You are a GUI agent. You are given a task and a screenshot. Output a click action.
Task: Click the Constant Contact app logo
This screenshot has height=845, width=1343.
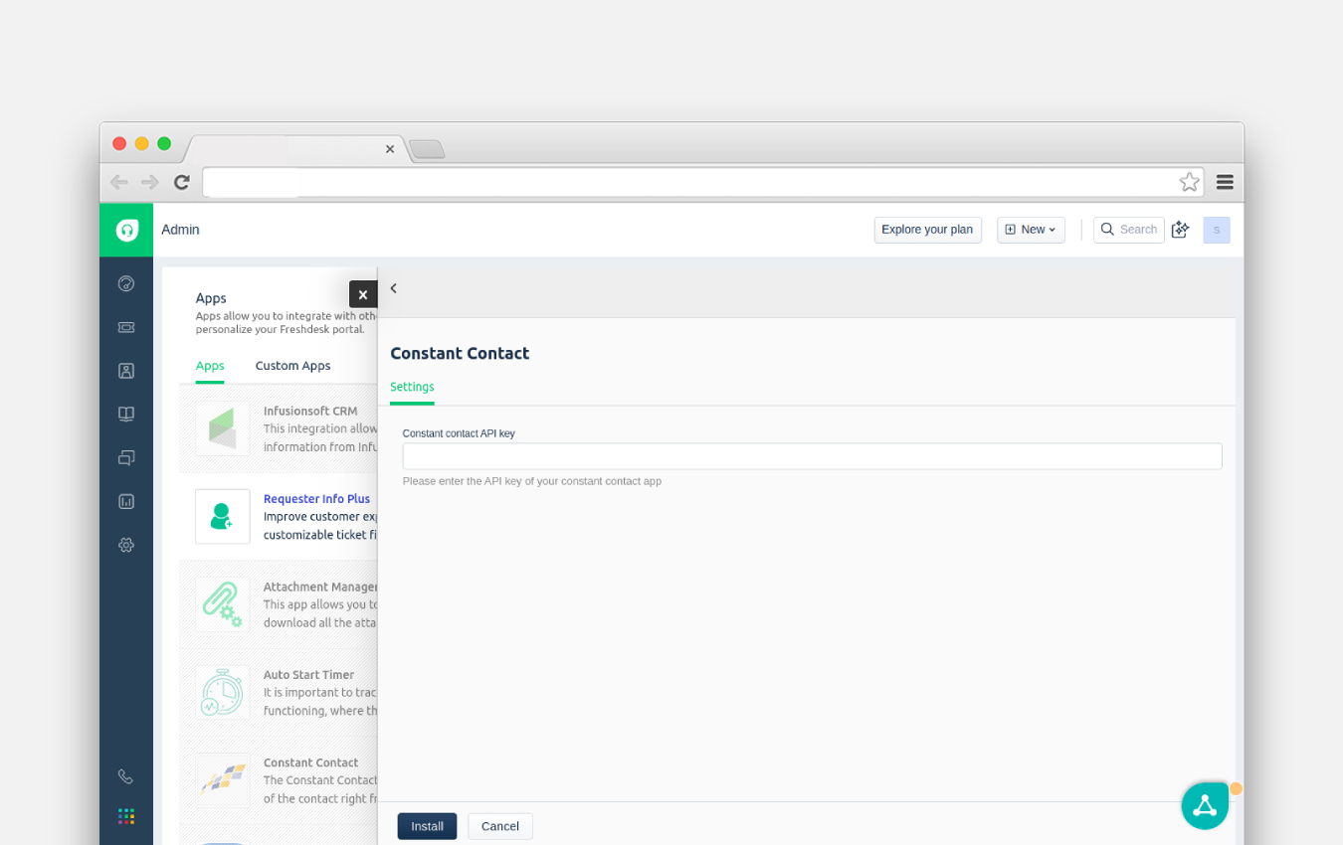click(223, 780)
